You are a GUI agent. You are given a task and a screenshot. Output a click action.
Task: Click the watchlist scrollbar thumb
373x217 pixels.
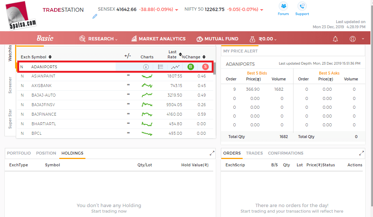point(215,68)
